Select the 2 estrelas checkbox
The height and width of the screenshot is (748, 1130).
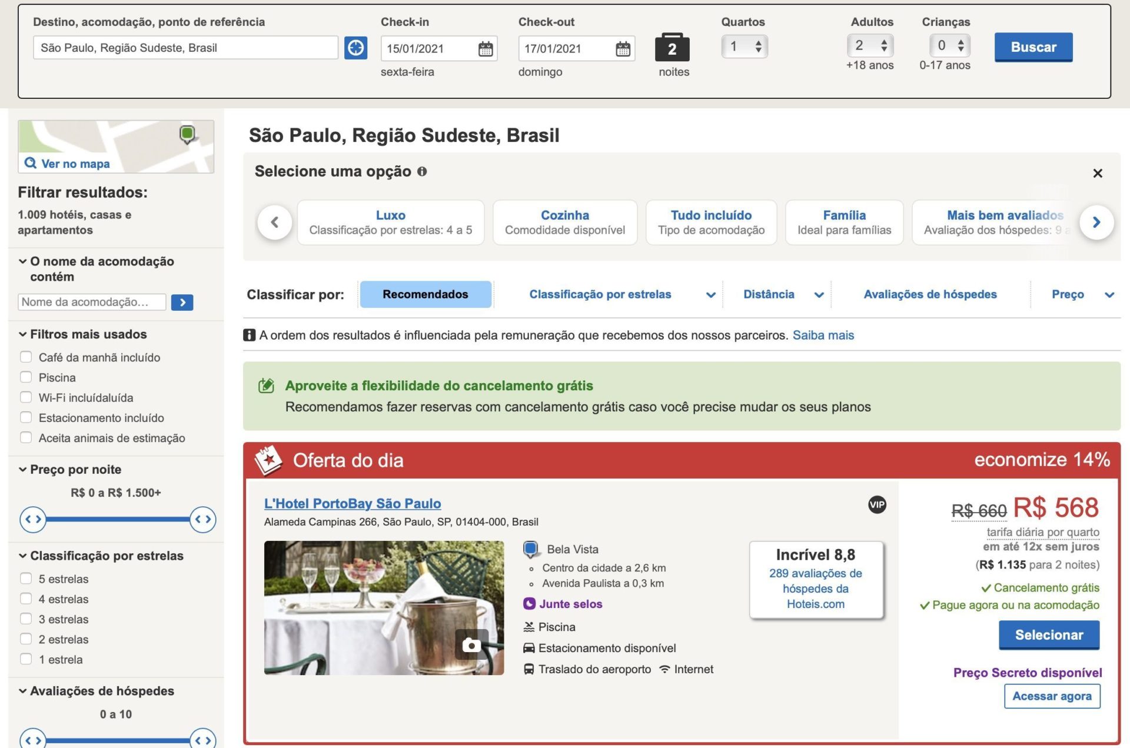[x=26, y=639]
